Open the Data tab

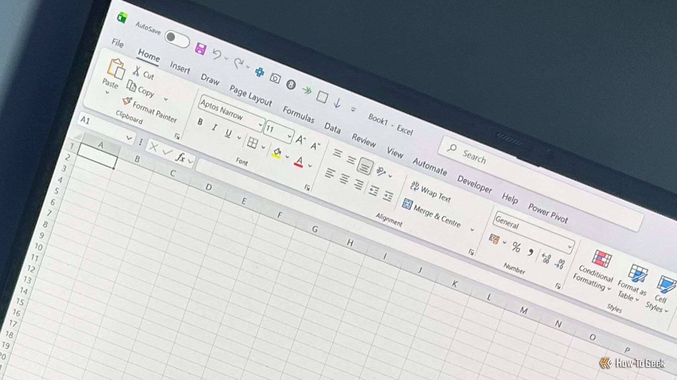(x=333, y=128)
